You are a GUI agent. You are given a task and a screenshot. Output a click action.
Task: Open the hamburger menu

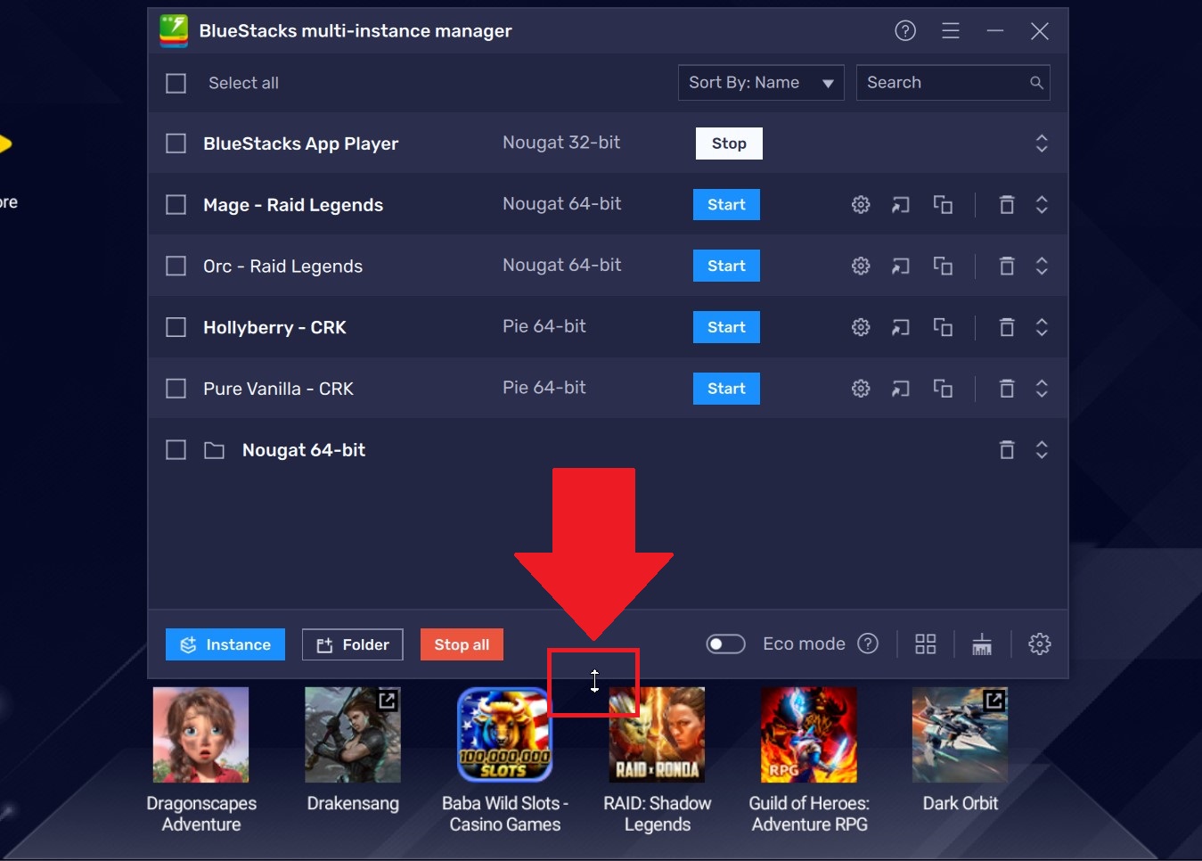coord(950,30)
